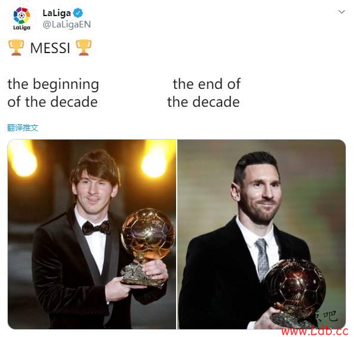Click the 吧 character watermark

point(330,316)
